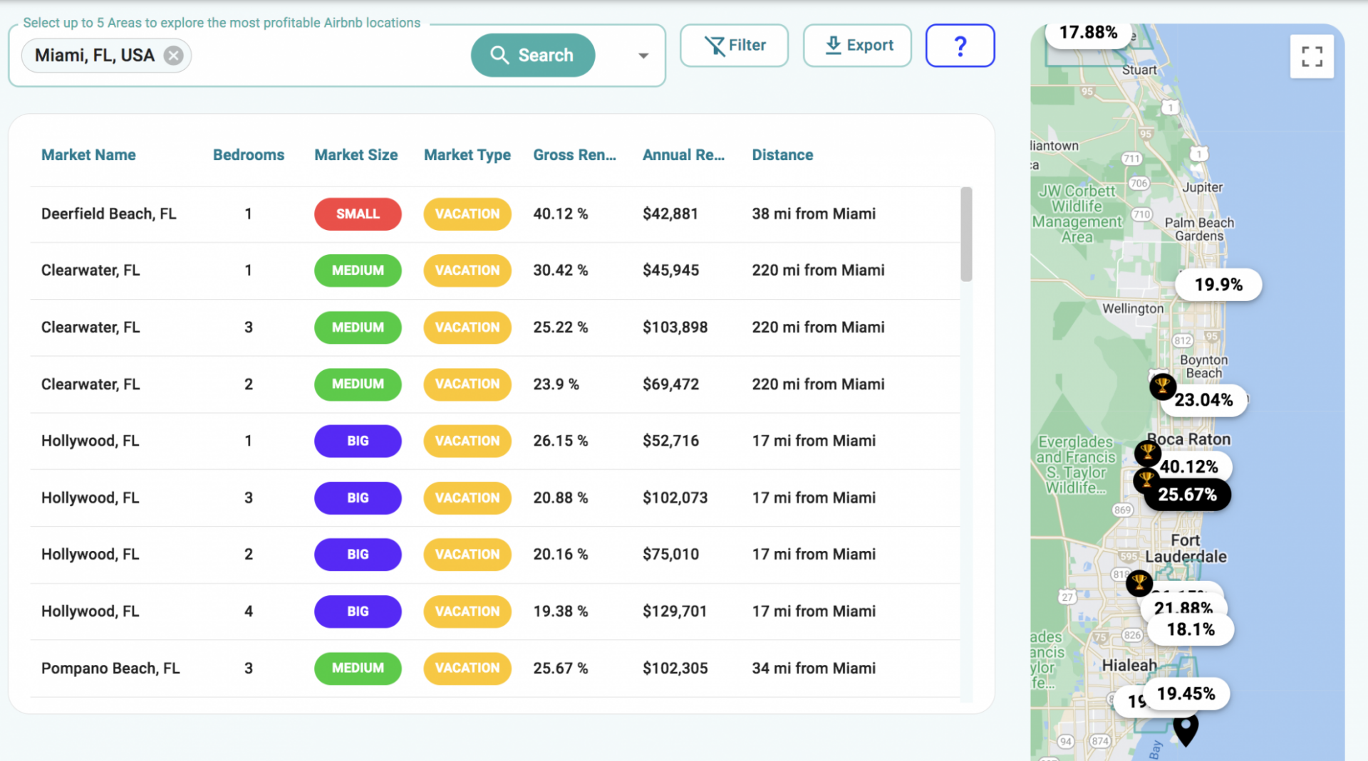Click the SMALL market size badge
Screen dimensions: 1368x761
pos(358,214)
